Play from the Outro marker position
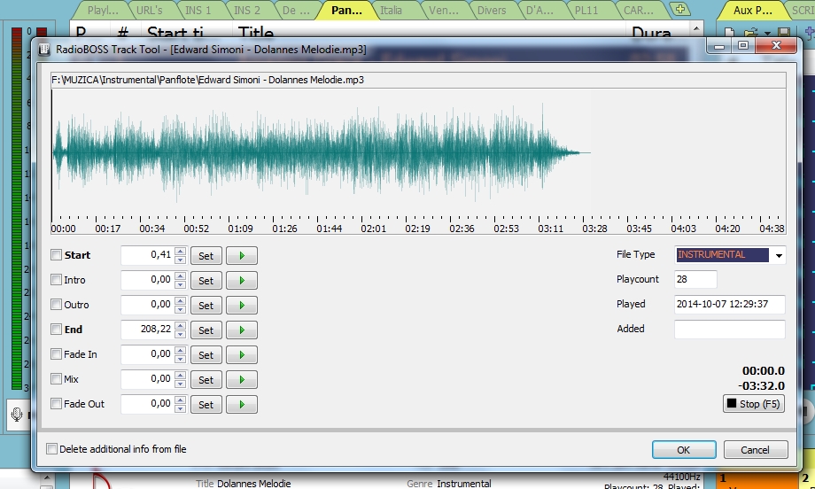815x489 pixels. [x=242, y=305]
